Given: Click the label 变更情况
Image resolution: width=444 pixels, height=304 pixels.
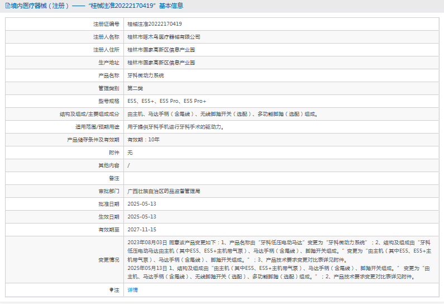Looking at the screenshot, I should (x=109, y=260).
